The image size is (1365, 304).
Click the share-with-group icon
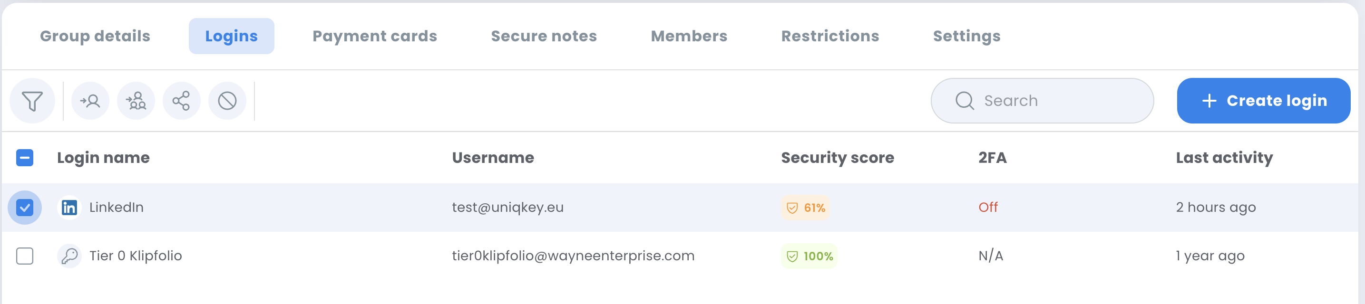pos(136,101)
